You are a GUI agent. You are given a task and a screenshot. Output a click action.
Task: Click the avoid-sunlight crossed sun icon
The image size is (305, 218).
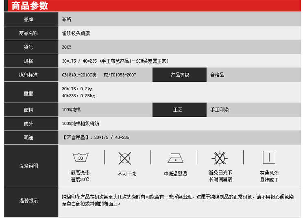pos(220,158)
